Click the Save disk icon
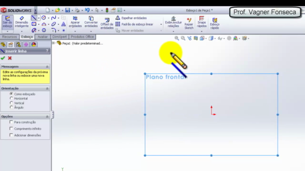The width and height of the screenshot is (305, 171). coord(68,10)
